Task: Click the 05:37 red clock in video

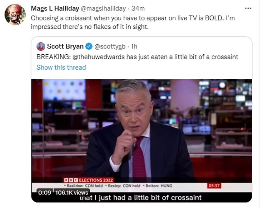Action: [x=214, y=186]
